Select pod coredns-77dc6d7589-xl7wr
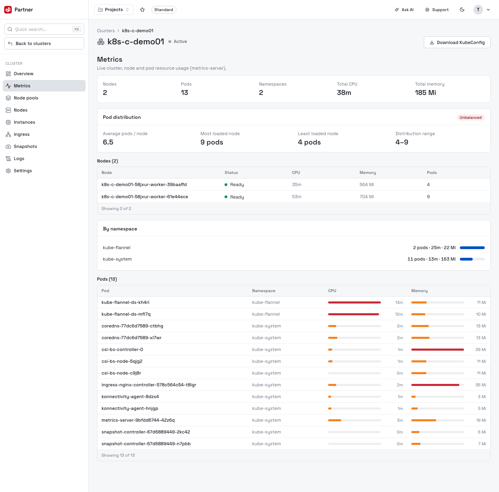This screenshot has height=492, width=499. pos(294,338)
